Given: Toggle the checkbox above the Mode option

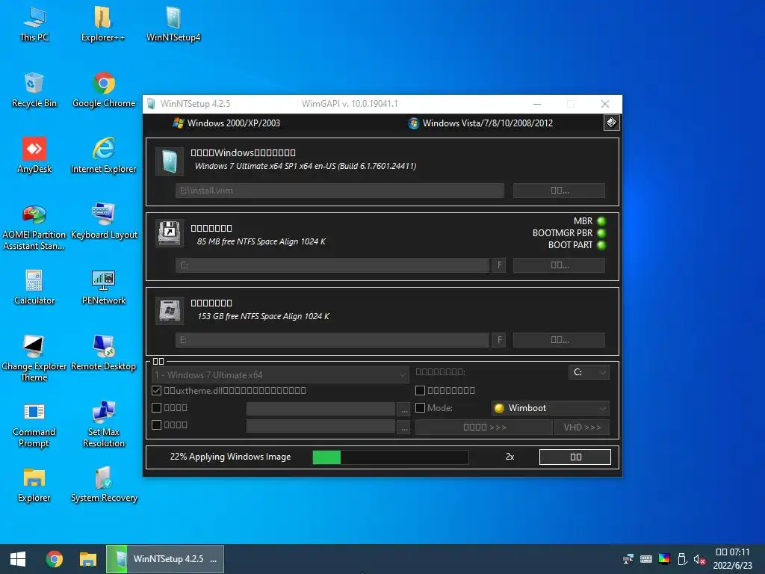Looking at the screenshot, I should 420,390.
